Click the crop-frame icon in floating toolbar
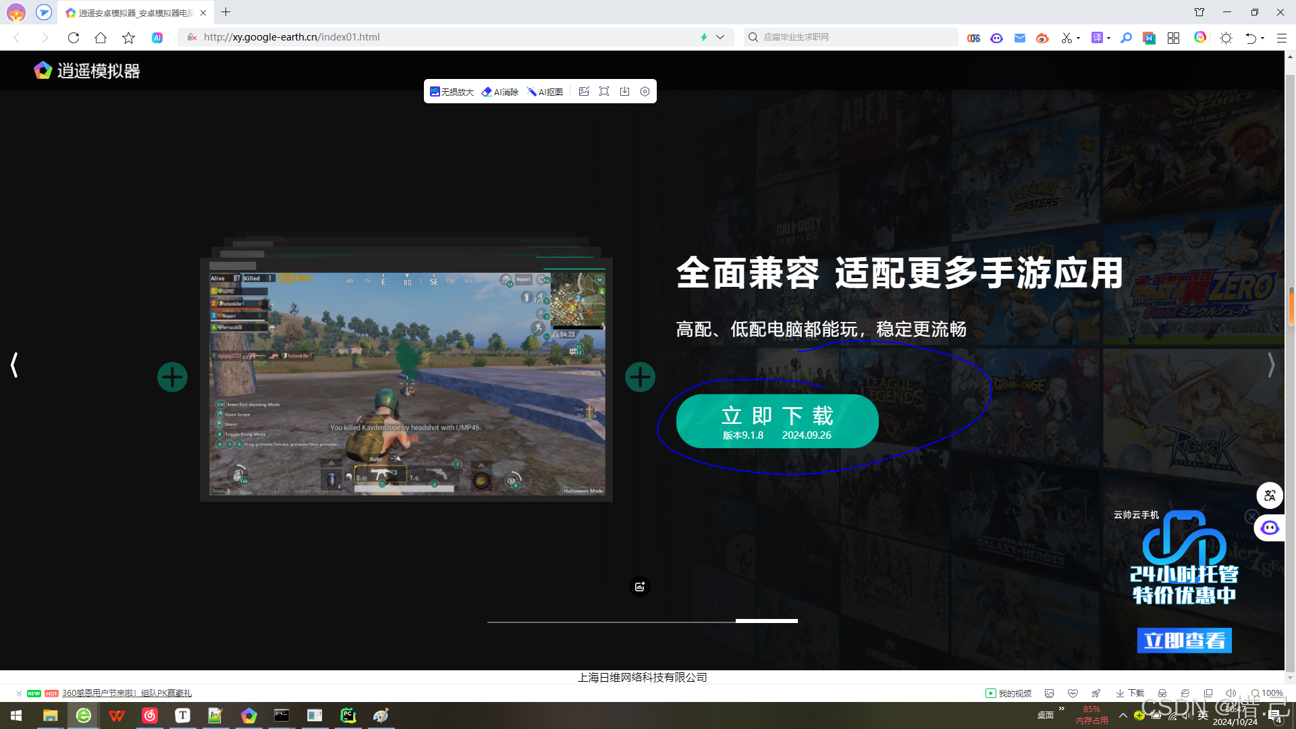Image resolution: width=1296 pixels, height=729 pixels. pos(604,91)
